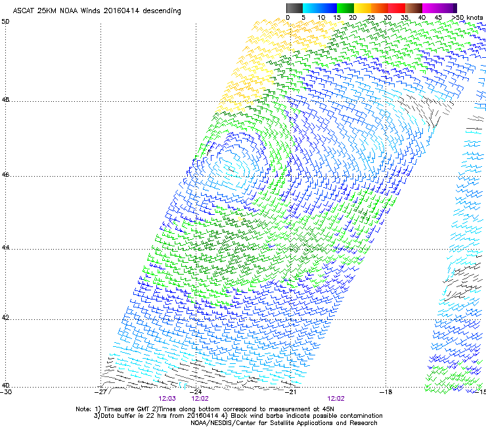
Task: Click the longitude label '-21'
Action: pyautogui.click(x=290, y=392)
